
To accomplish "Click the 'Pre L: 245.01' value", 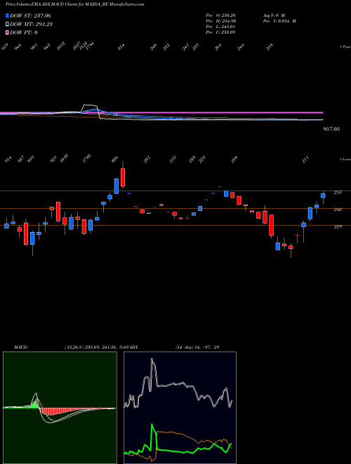I will [x=220, y=27].
